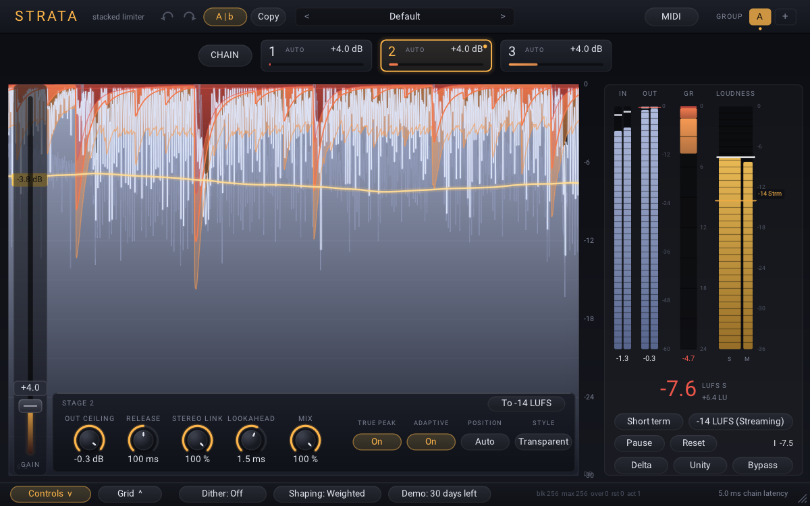
Task: Open the Dither: Off menu
Action: (223, 494)
